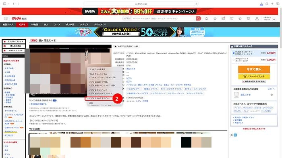Image resolution: width=282 pixels, height=158 pixels.
Task: Click 300円以下 in left menu
Action: (9, 136)
